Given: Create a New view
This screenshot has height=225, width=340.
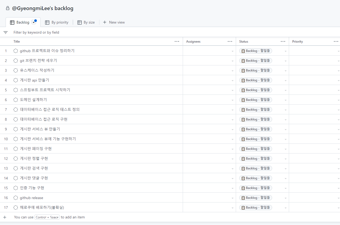Looking at the screenshot, I should pos(114,22).
